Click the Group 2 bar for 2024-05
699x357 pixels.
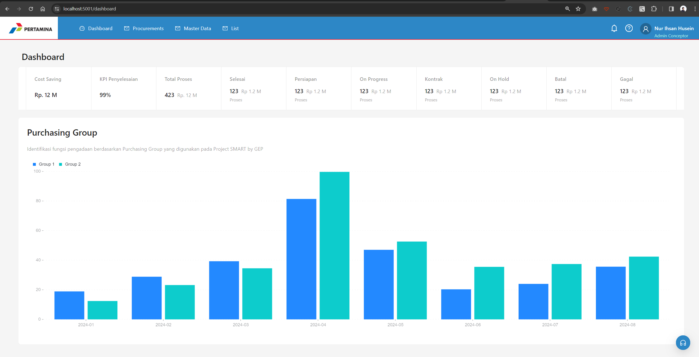click(412, 280)
